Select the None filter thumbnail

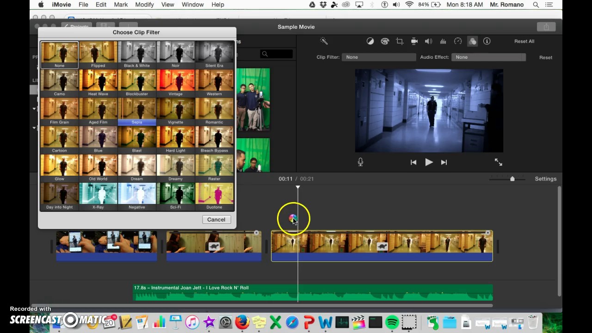[x=59, y=55]
